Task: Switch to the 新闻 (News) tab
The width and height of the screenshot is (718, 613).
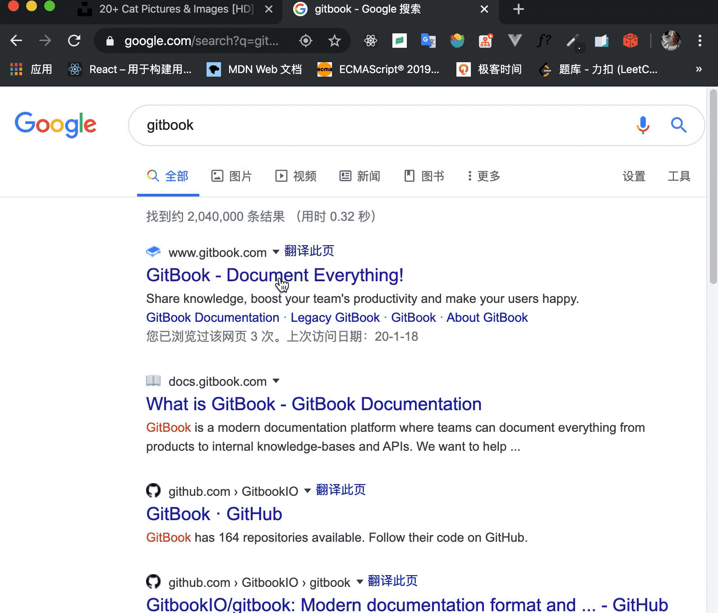Action: click(360, 176)
